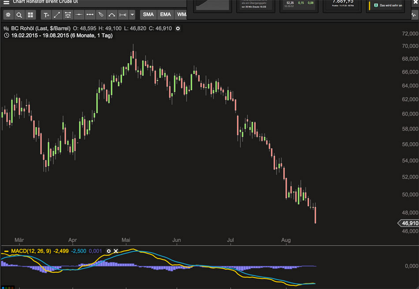Select the Fibonacci retracement tool
Viewport: 419px width, 289px height.
(68, 15)
